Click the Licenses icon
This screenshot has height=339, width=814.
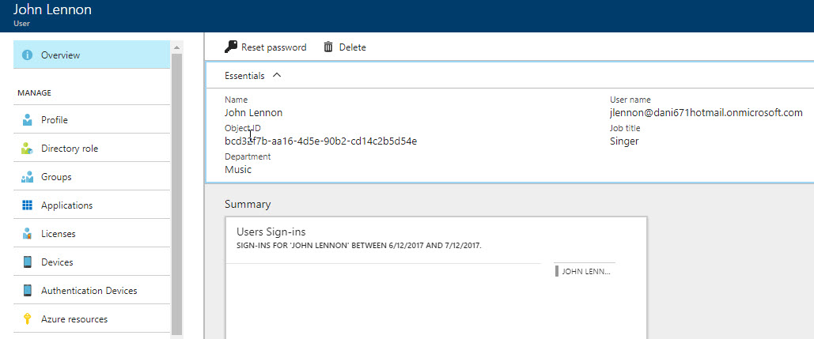pyautogui.click(x=28, y=234)
